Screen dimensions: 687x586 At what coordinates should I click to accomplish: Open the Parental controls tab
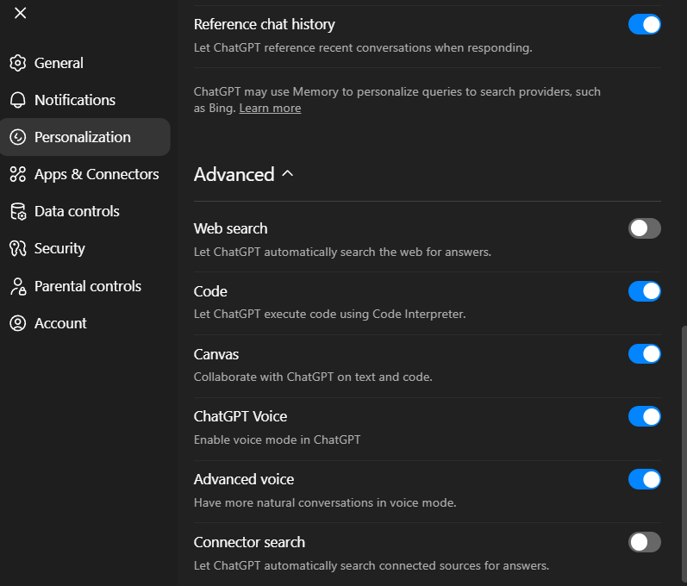[x=85, y=286]
